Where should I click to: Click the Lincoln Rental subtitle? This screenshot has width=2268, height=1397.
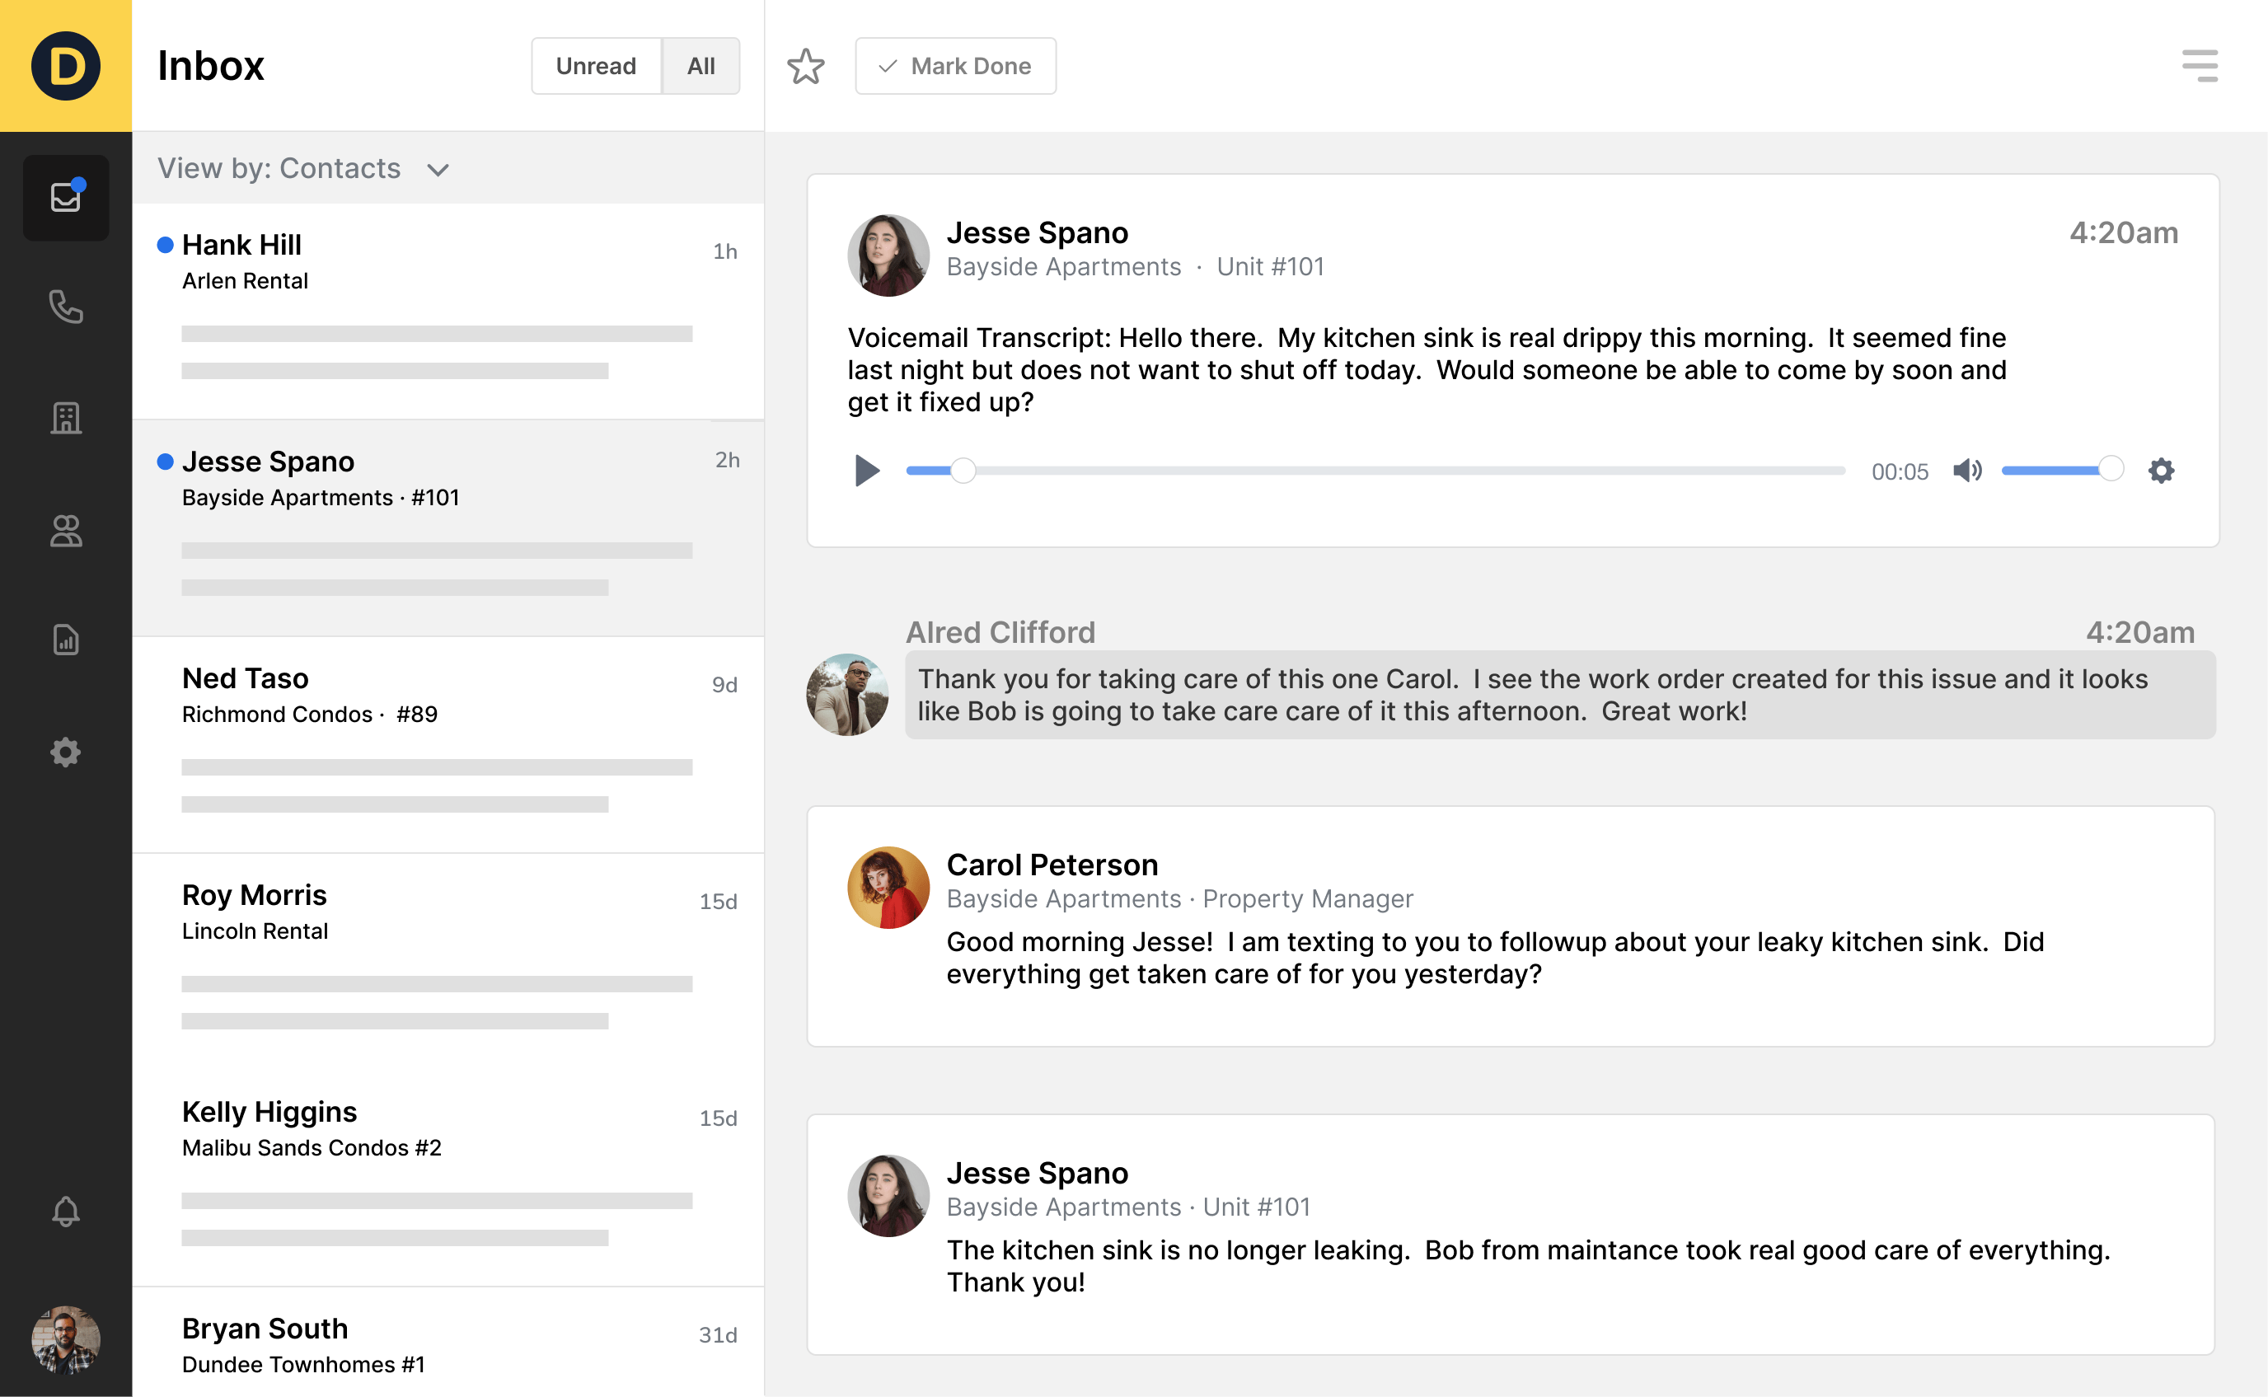click(x=255, y=931)
